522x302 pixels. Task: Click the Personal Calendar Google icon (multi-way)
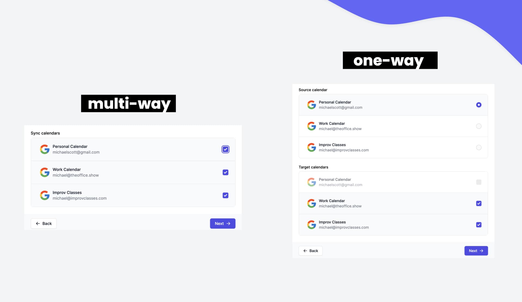tap(44, 149)
